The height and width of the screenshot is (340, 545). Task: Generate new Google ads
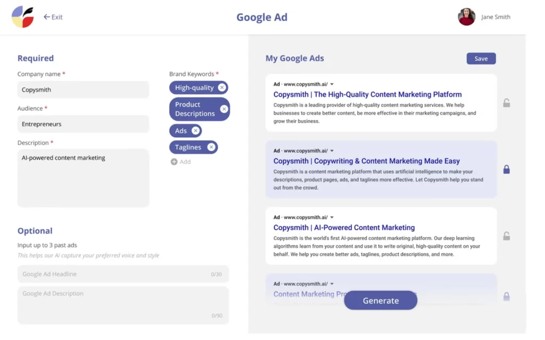[x=381, y=301]
